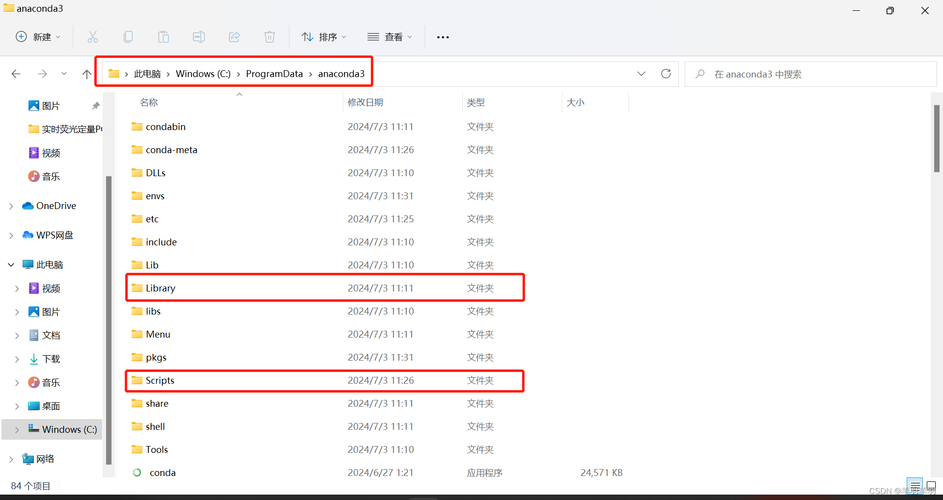Screen dimensions: 943x500
Task: Go back with the left arrow button
Action: point(16,74)
